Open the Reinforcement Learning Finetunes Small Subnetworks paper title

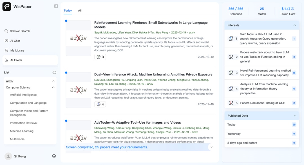click(151, 25)
